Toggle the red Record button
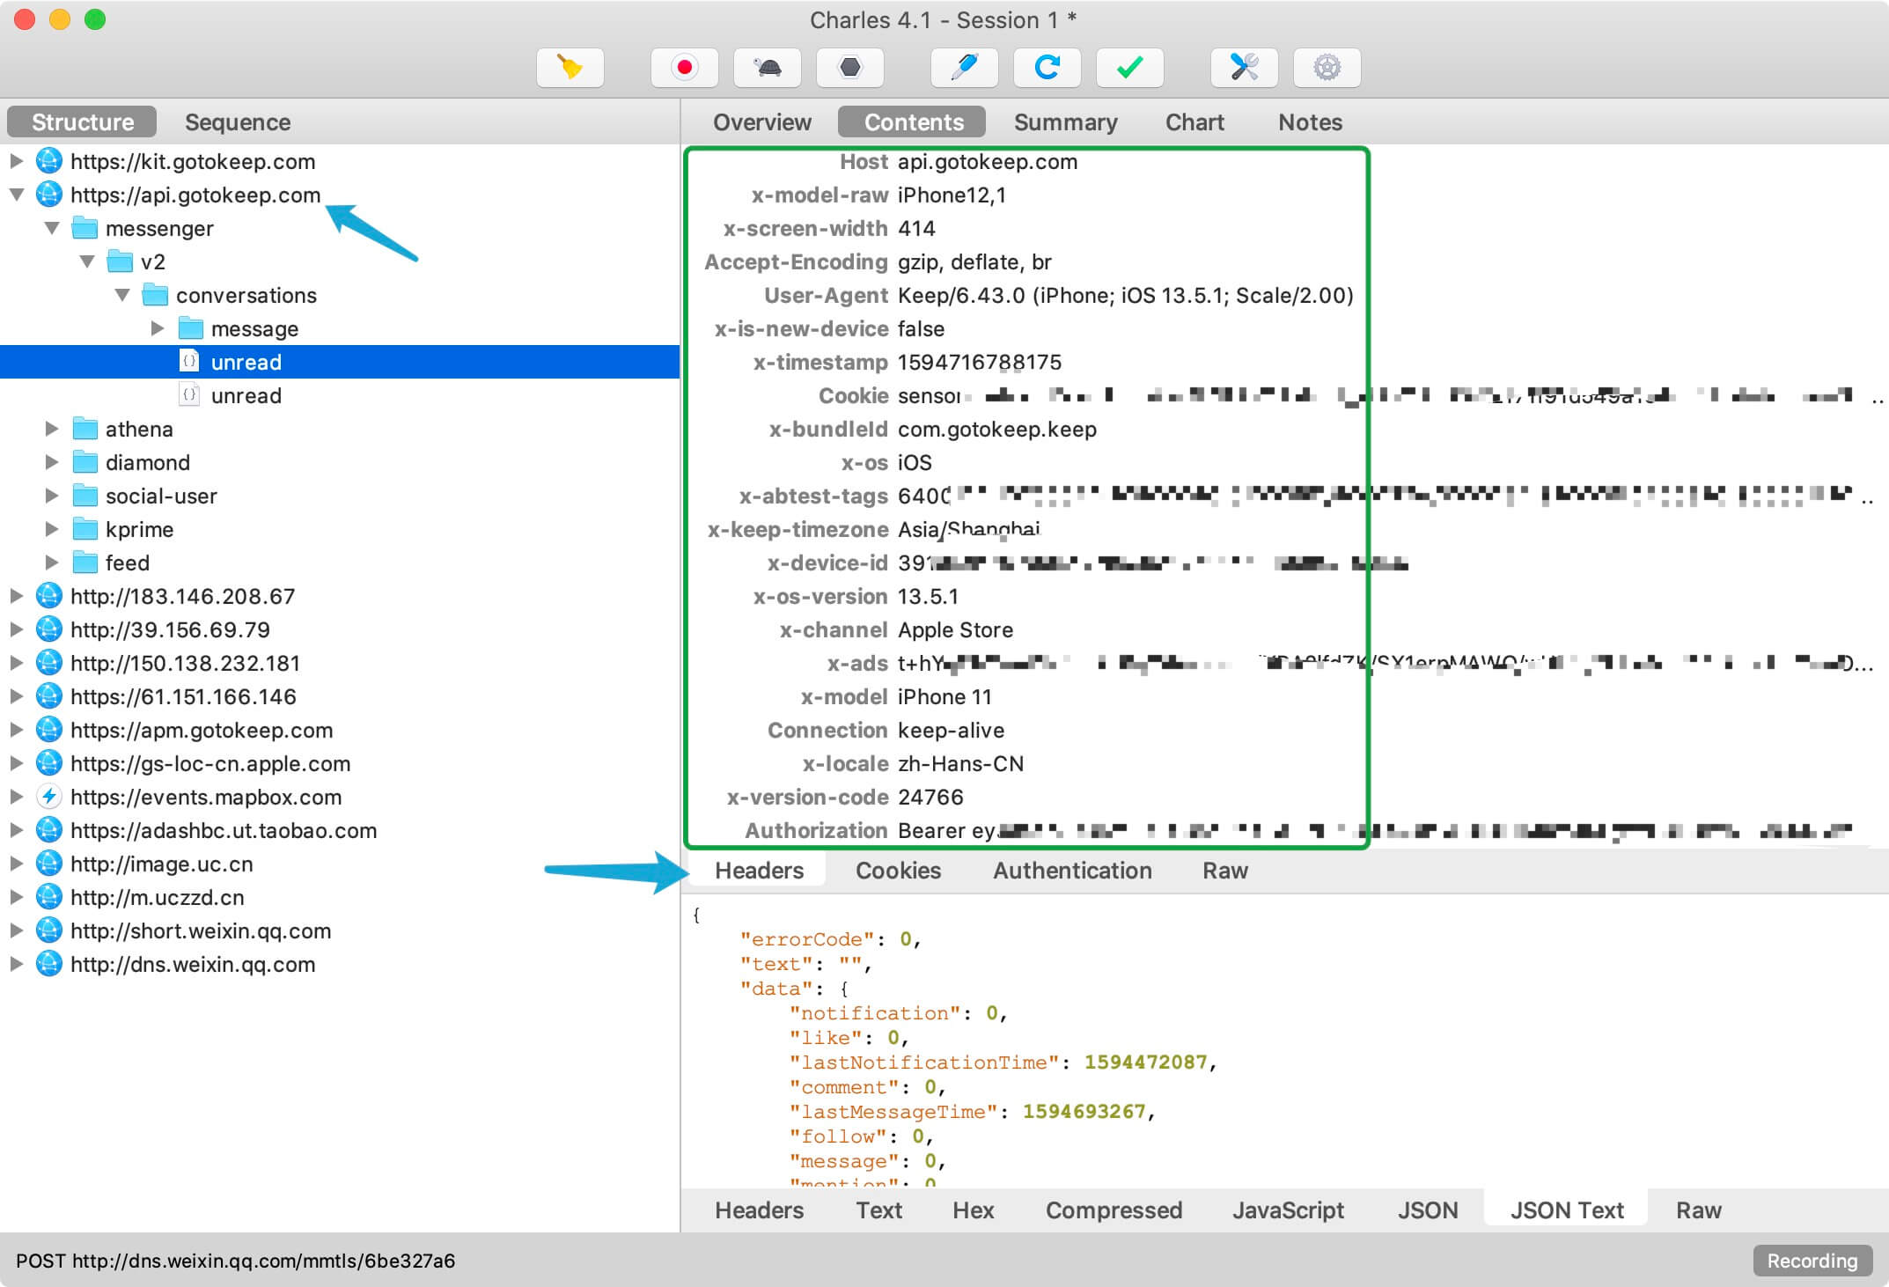Screen dimensions: 1889x1287 coord(685,68)
